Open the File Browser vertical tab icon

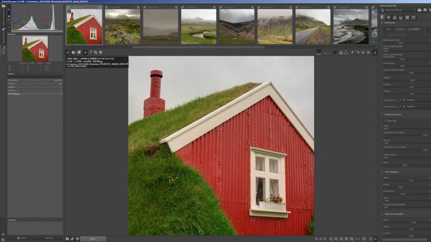[3, 6]
